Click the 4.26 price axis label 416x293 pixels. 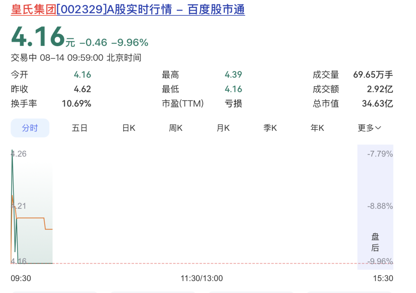tap(18, 154)
